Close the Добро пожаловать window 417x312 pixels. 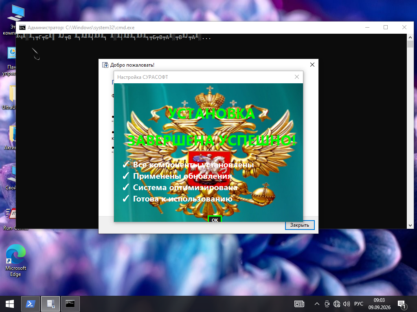312,65
